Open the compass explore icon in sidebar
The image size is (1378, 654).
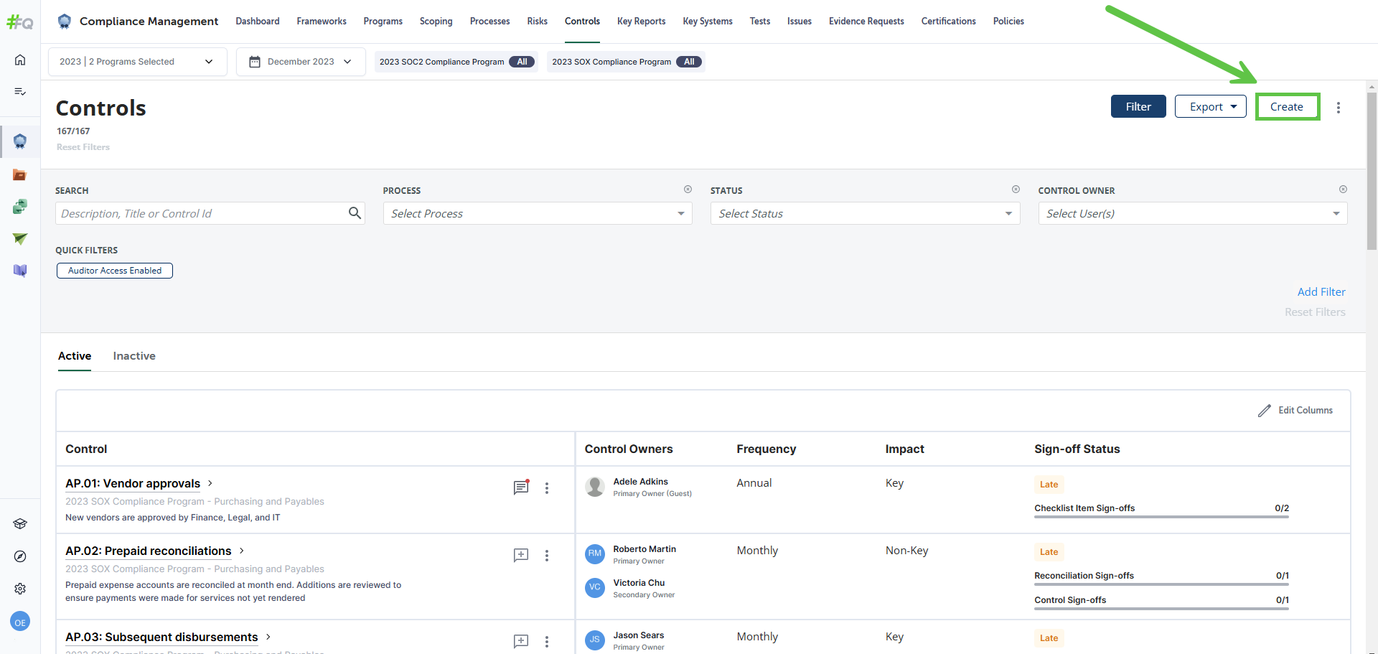coord(20,556)
